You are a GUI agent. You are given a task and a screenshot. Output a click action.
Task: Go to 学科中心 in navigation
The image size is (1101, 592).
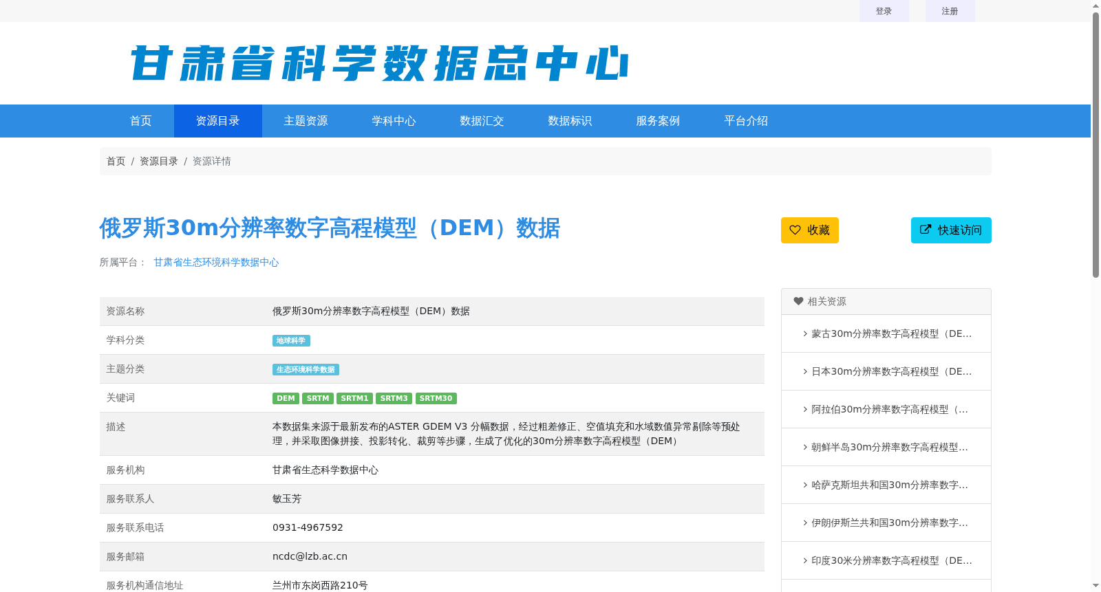pos(394,121)
